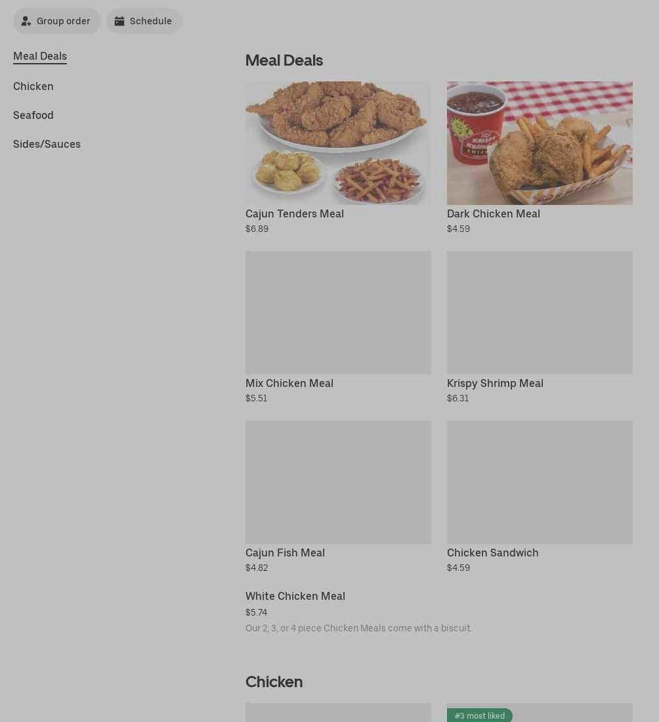Screen dimensions: 659x722
Task: Select Meal Deals in the sidebar
Action: [40, 56]
